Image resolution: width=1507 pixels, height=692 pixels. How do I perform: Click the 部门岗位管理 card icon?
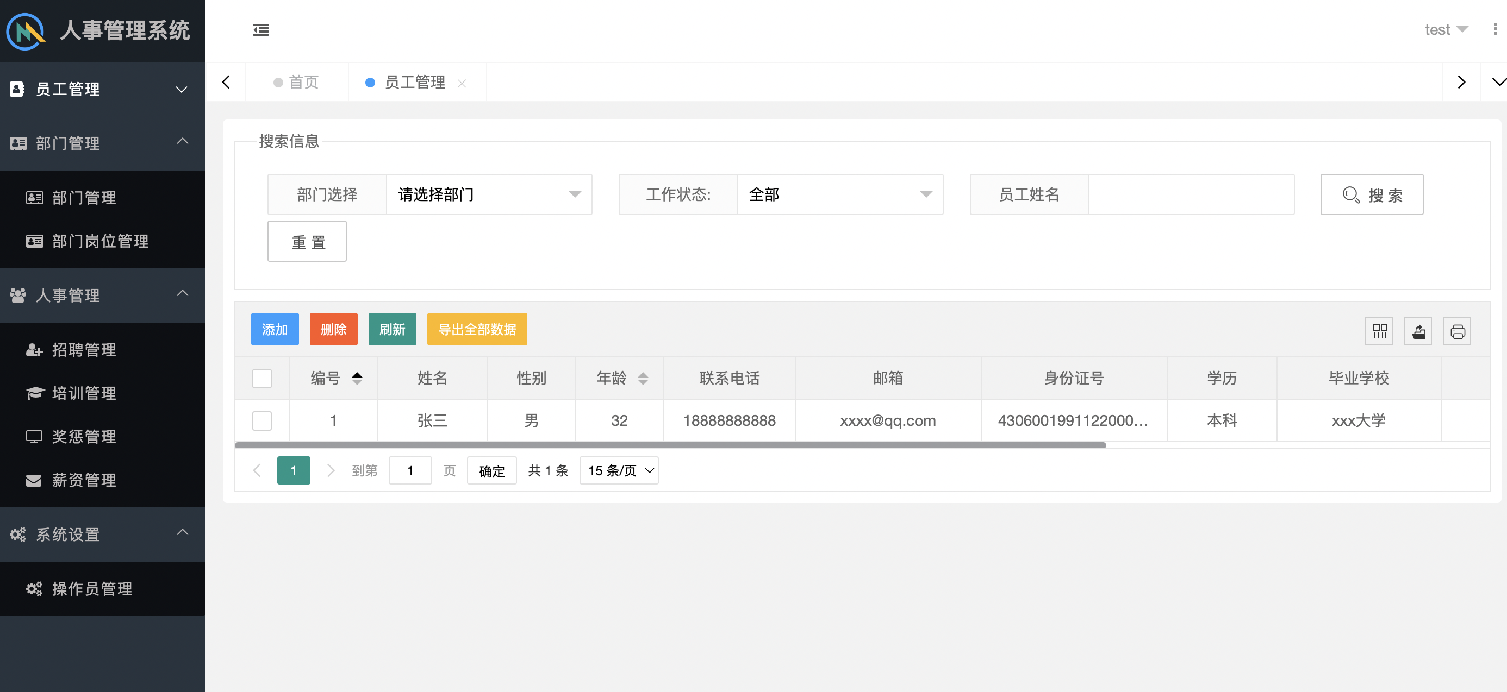click(34, 241)
